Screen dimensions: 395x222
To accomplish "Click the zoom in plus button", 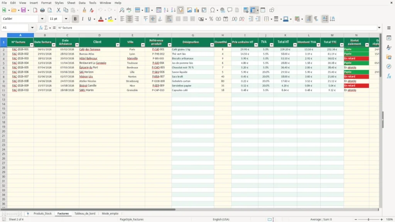I will coord(381,219).
